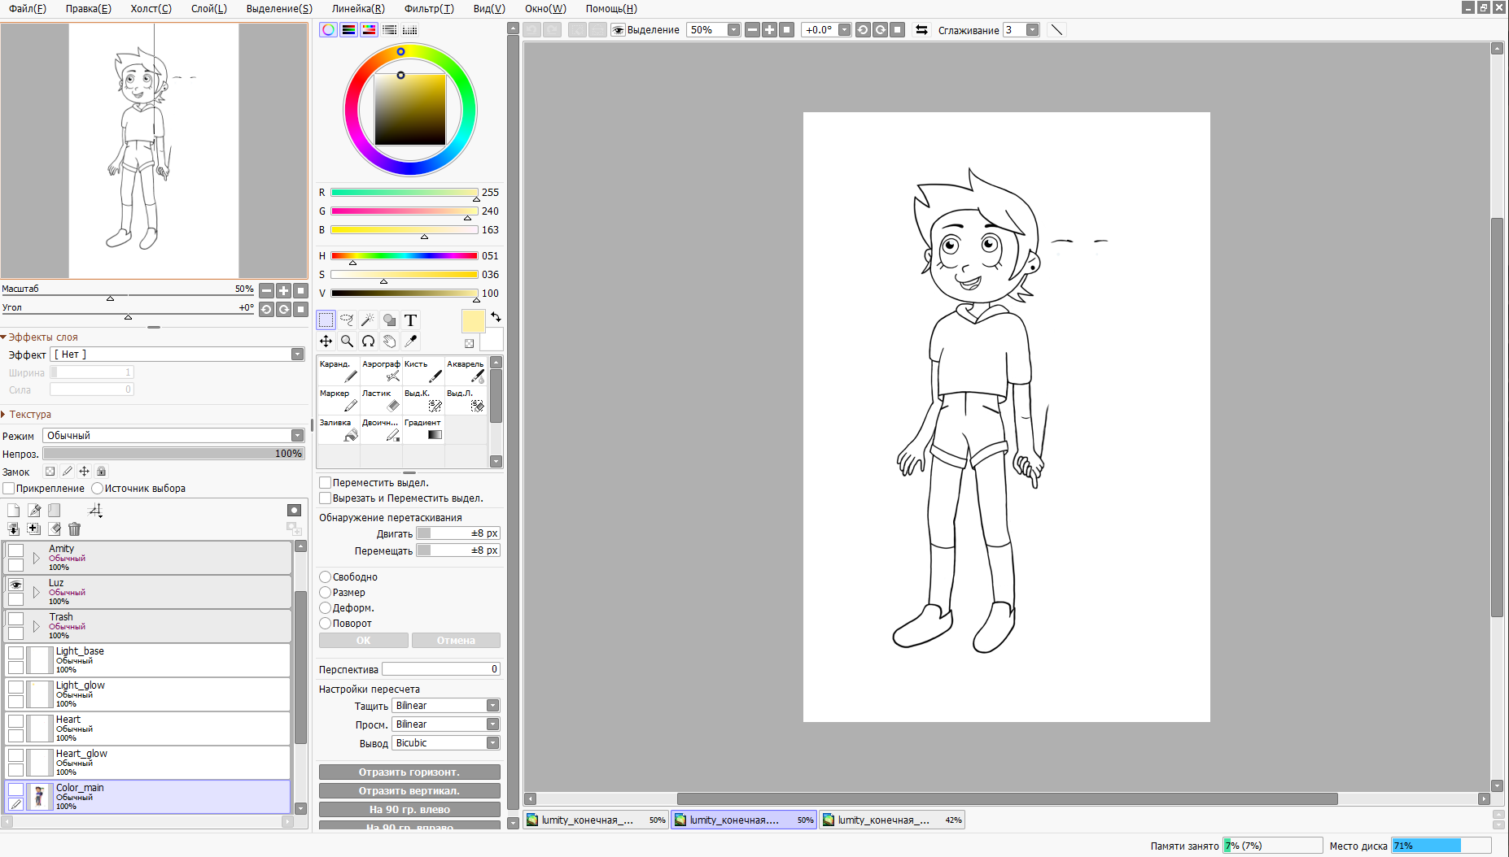Open the Холст menu

(x=151, y=9)
